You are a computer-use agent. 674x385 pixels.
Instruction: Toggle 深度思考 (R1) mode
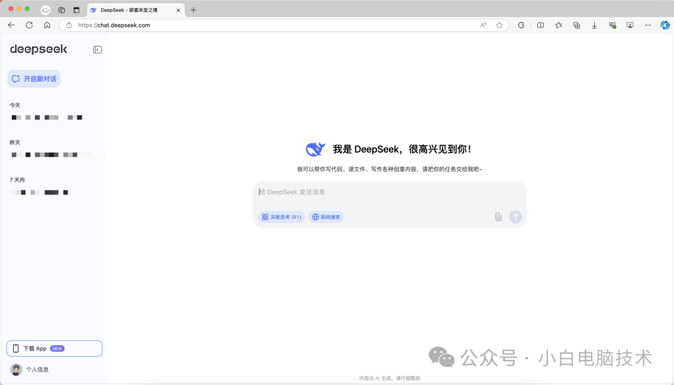[x=281, y=217]
